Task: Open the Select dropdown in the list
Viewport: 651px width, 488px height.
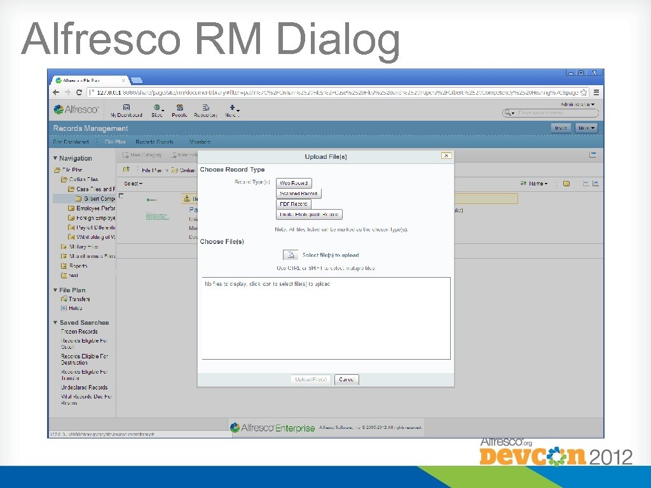Action: point(134,184)
